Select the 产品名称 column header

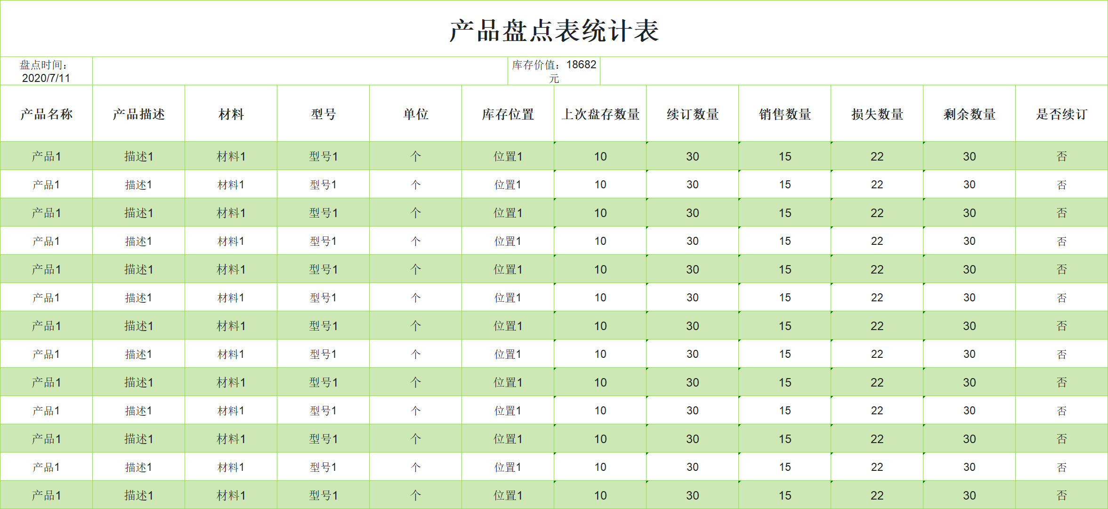point(46,114)
